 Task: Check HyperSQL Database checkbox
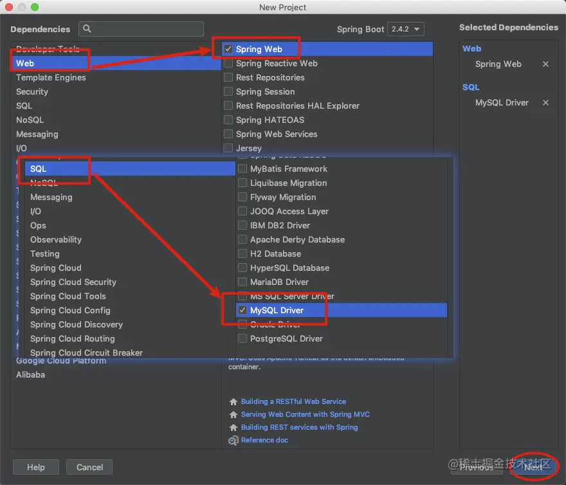tap(242, 268)
